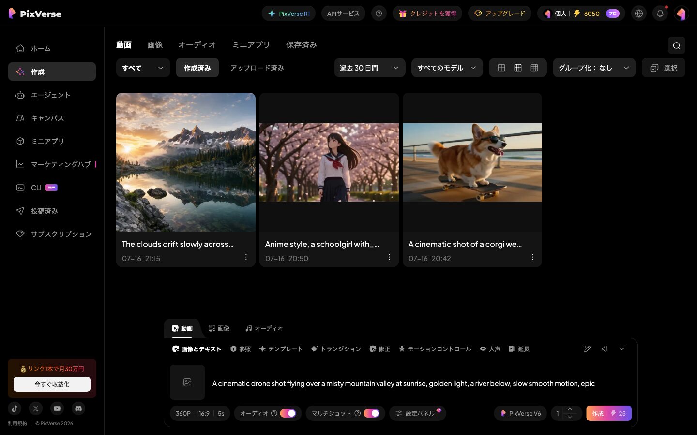This screenshot has height=435, width=697.
Task: Switch to small grid view icon
Action: coord(534,68)
